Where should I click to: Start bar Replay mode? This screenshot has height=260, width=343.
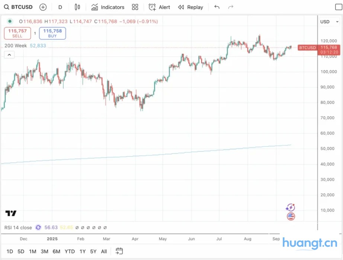[190, 7]
